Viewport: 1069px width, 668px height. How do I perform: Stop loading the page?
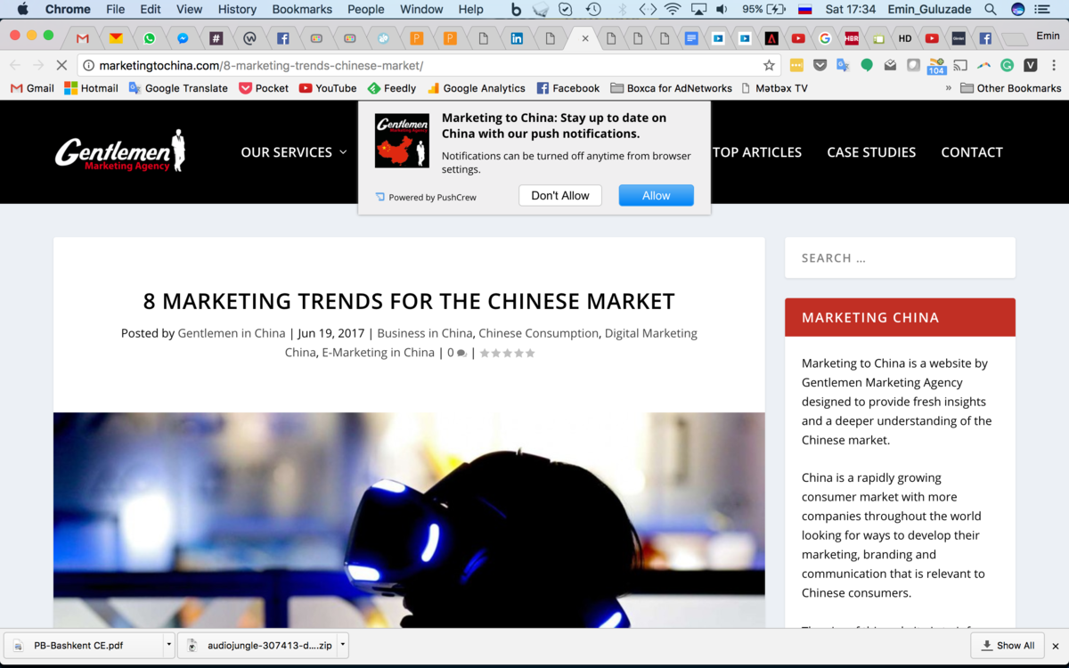point(62,65)
